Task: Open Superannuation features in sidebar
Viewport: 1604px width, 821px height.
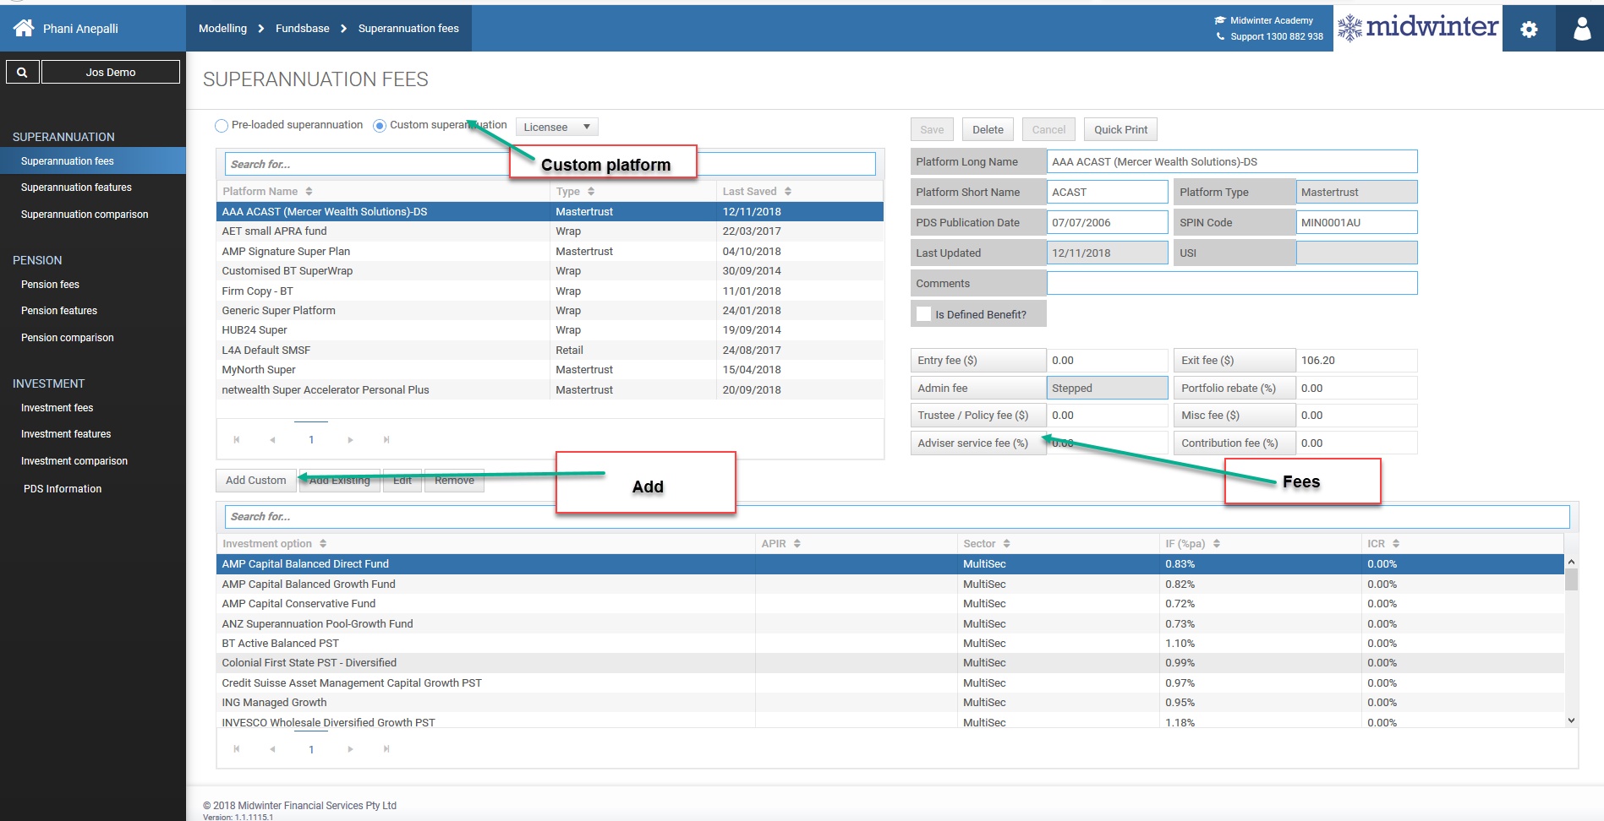Action: pos(76,188)
